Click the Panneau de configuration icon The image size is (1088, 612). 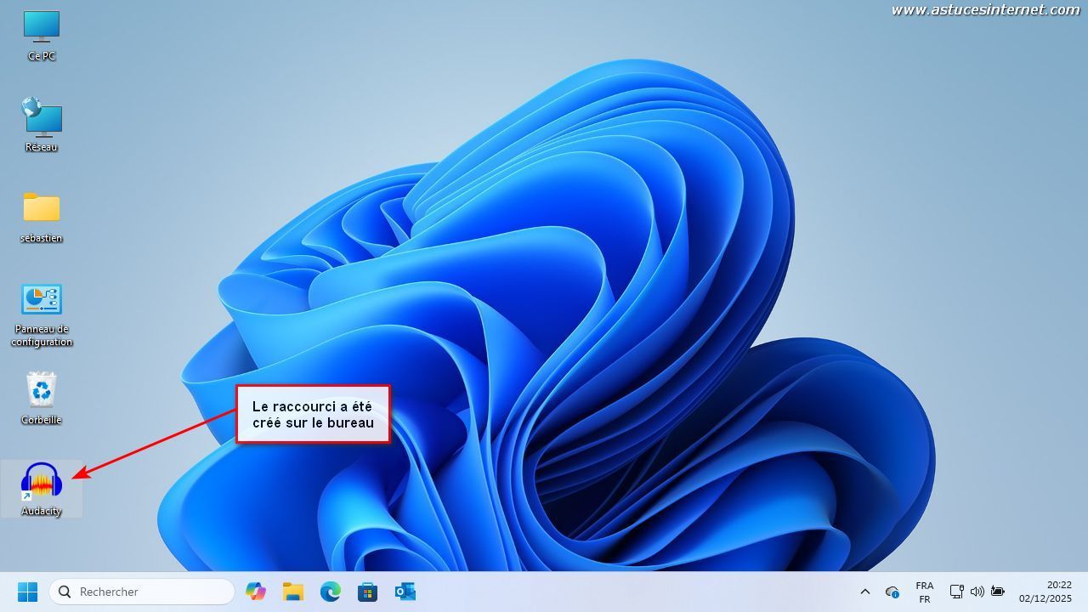42,300
